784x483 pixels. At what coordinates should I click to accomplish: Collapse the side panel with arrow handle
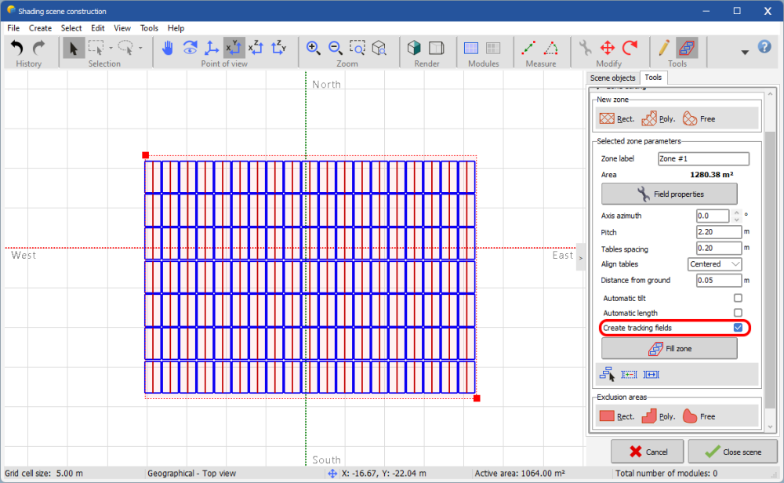pyautogui.click(x=581, y=256)
